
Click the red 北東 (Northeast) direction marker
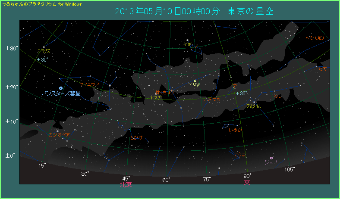tap(126, 184)
